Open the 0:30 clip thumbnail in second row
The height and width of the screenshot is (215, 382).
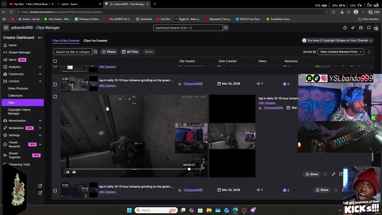(x=74, y=84)
